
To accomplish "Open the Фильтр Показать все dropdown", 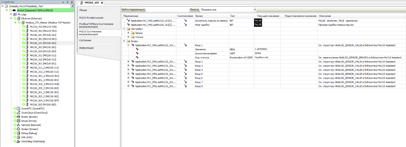I will [x=251, y=10].
